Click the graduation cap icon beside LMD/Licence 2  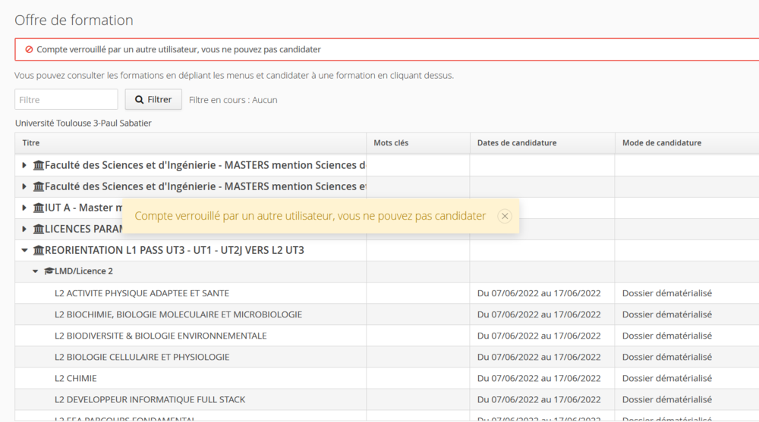[49, 271]
